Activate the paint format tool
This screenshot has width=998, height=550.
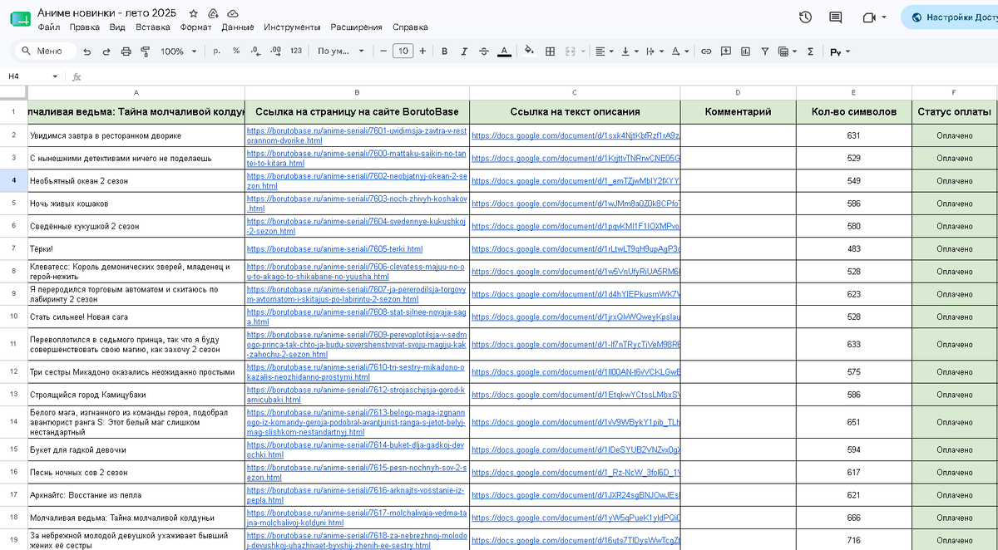146,52
